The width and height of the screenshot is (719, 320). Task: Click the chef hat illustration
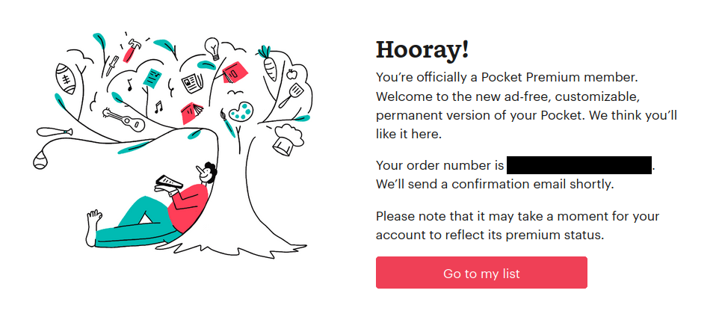tap(288, 139)
